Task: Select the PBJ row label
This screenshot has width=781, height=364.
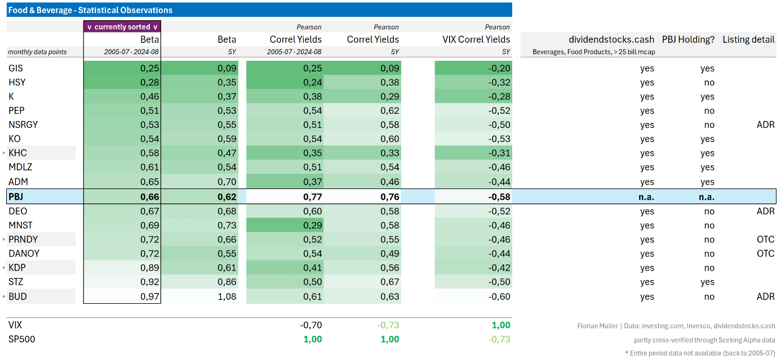Action: [16, 196]
